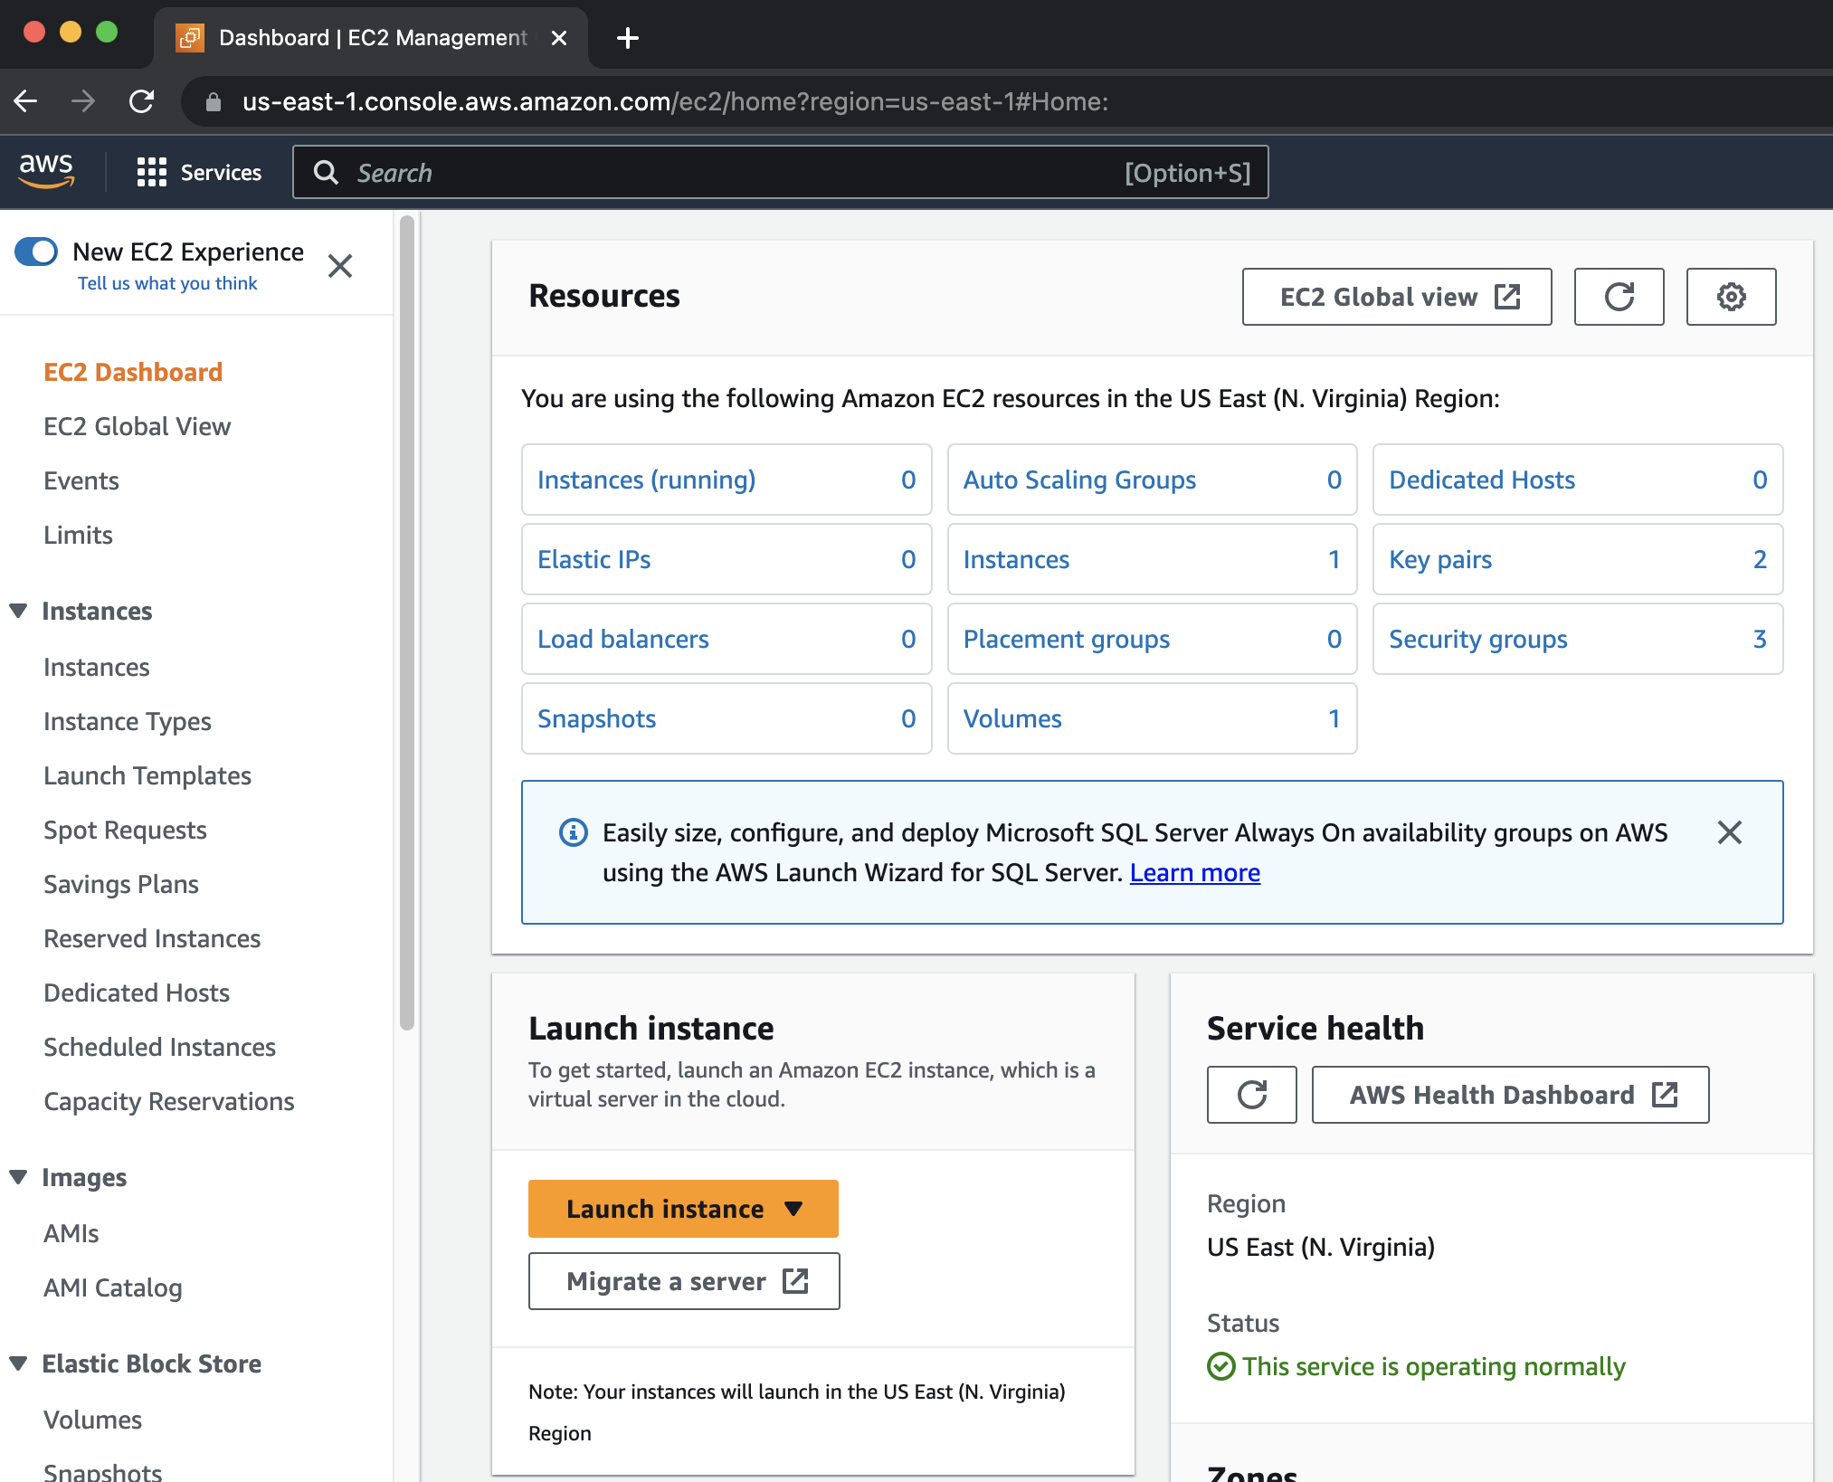
Task: Click the refresh icon on Service health
Action: point(1252,1093)
